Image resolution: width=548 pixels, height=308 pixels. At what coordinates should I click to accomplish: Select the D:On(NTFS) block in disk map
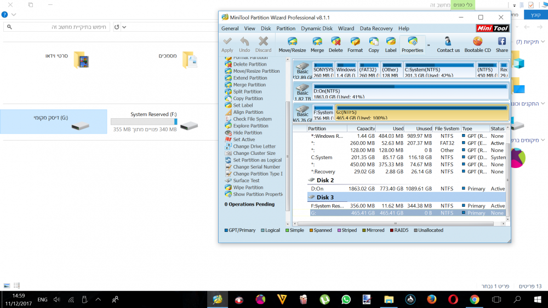[410, 91]
